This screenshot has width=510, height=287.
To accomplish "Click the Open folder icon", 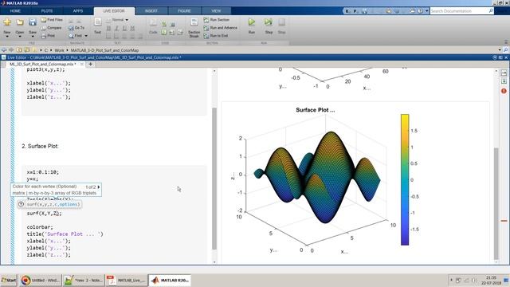I will pos(20,22).
